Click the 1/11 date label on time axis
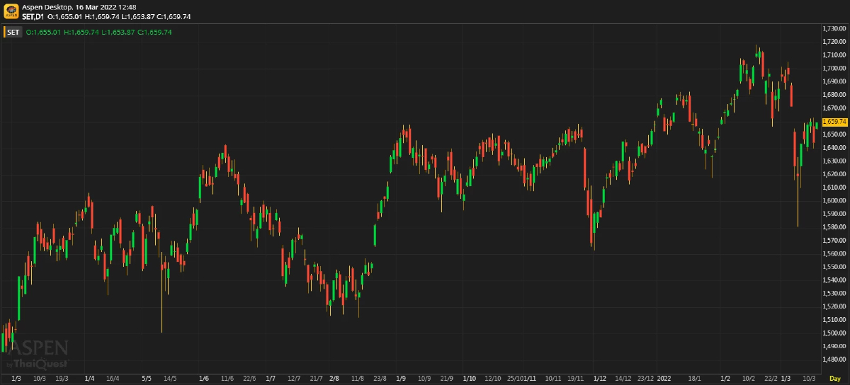Viewport: 850px width, 385px height. [530, 379]
